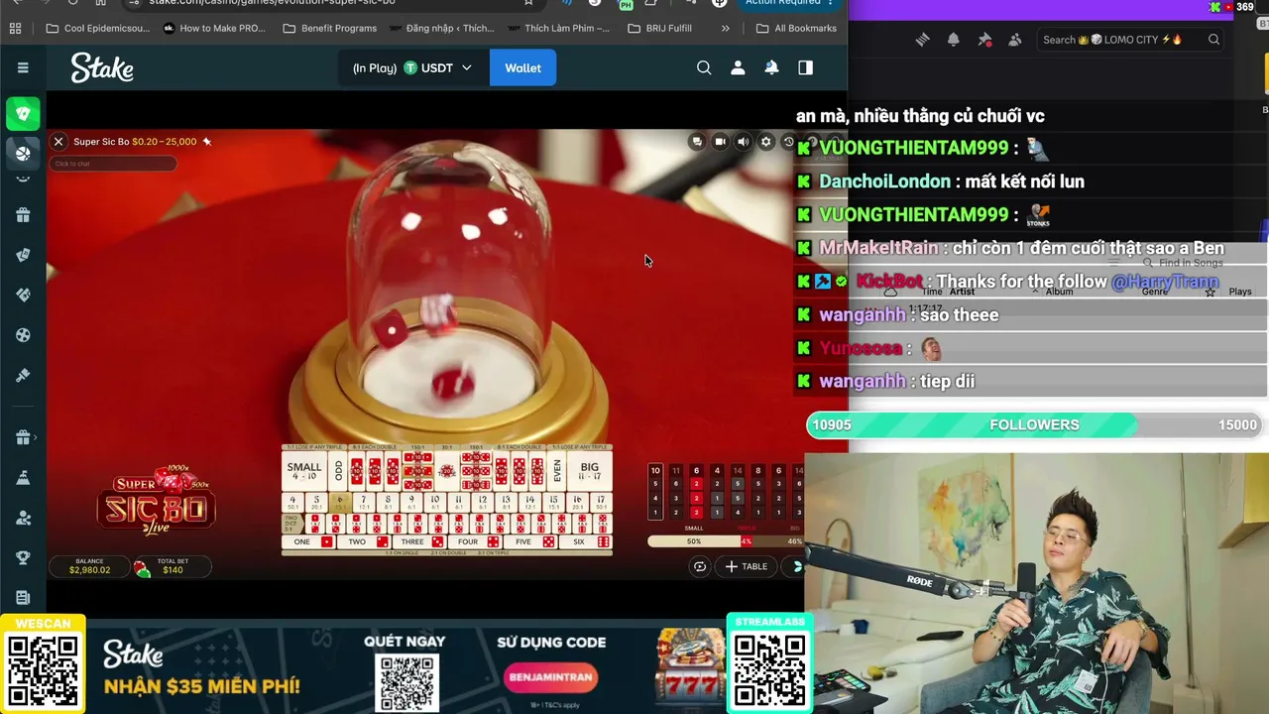Click the Stake logo in the header

(x=102, y=68)
